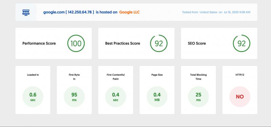The width and height of the screenshot is (271, 127).
Task: Click the First Byte In label
Action: tap(74, 77)
